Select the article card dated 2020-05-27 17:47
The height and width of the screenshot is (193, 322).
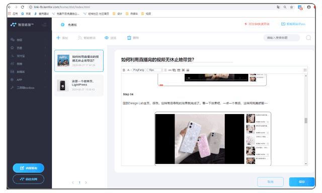(79, 61)
